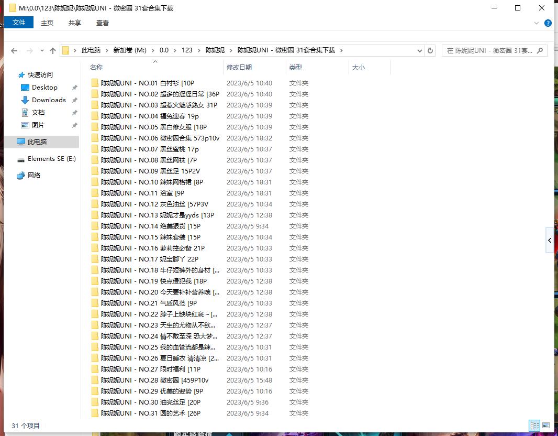Switch to the 主页 tab
The width and height of the screenshot is (558, 436).
coord(47,23)
